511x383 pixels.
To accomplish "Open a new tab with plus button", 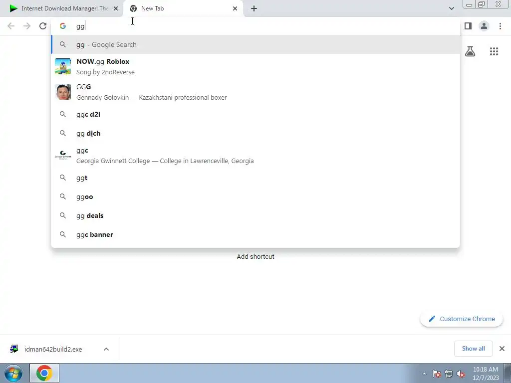I will [x=254, y=8].
